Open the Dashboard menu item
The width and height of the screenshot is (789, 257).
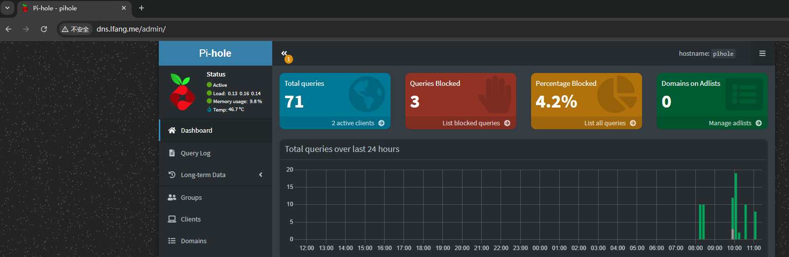pyautogui.click(x=215, y=130)
